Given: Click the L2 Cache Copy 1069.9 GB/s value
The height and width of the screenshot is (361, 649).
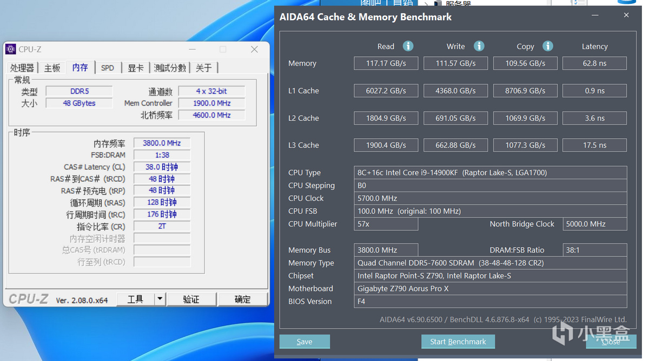Looking at the screenshot, I should [x=525, y=118].
